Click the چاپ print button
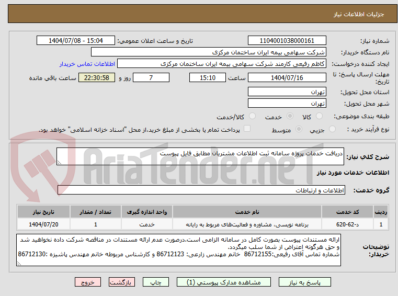The image size is (398, 296). pyautogui.click(x=156, y=282)
